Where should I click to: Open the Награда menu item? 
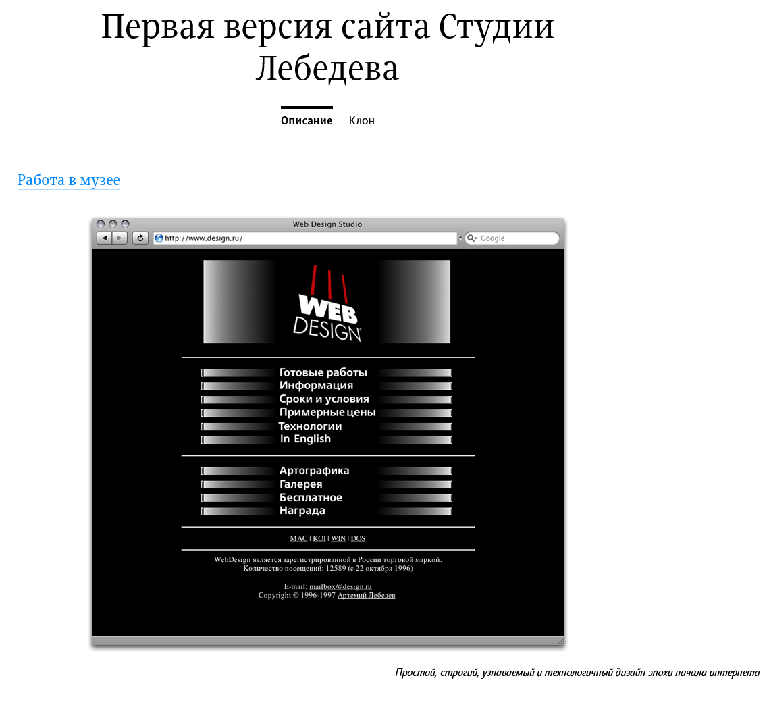point(302,511)
